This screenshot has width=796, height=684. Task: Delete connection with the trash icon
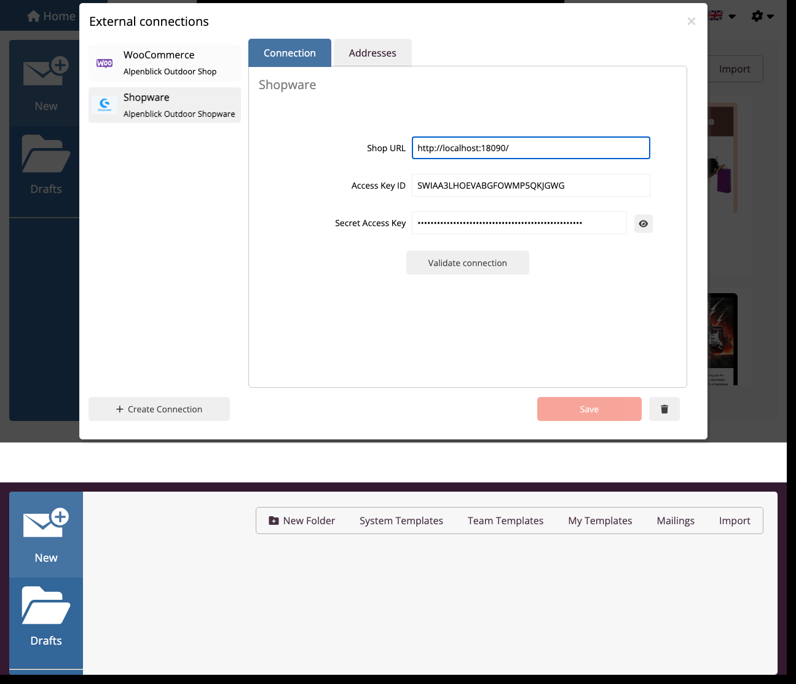click(664, 409)
